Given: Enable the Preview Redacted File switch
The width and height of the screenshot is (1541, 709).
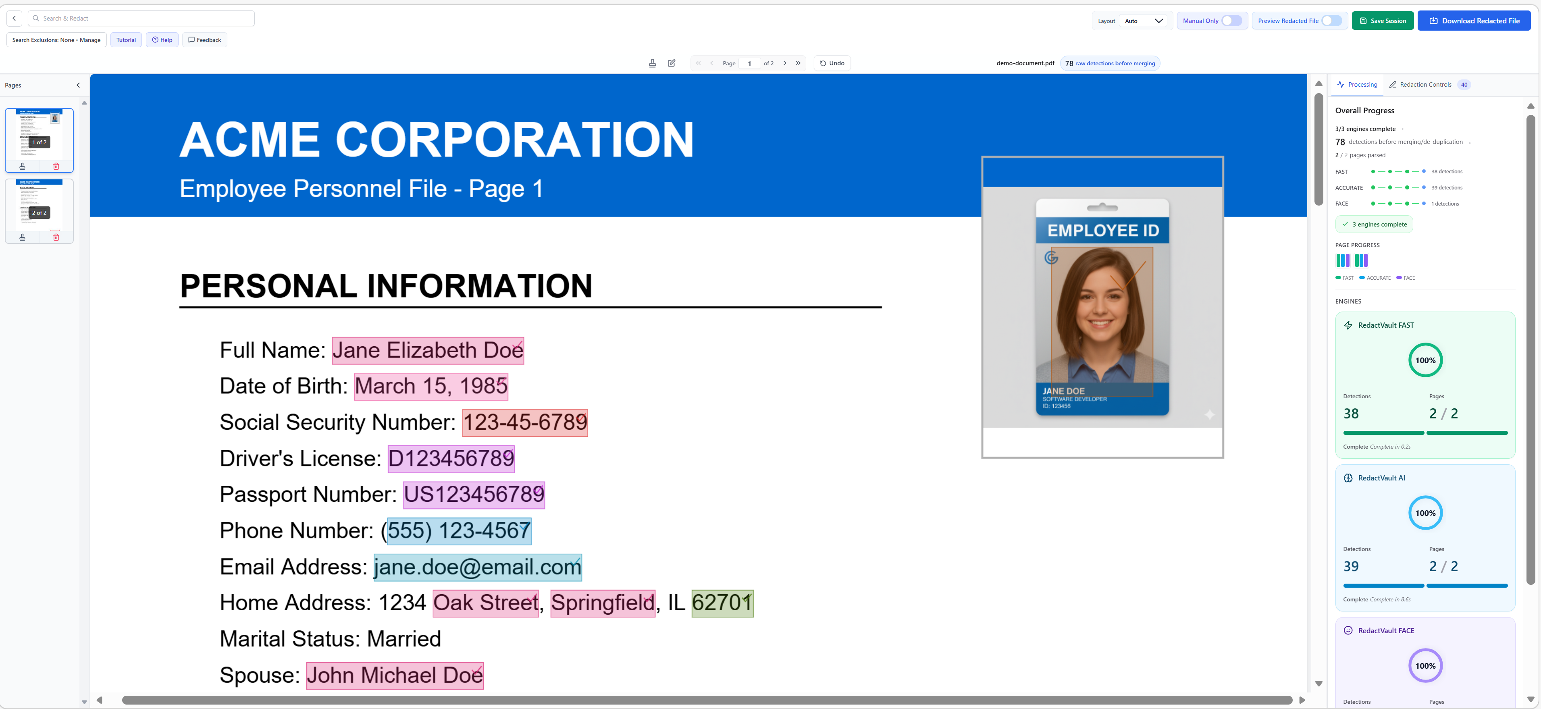Looking at the screenshot, I should [x=1331, y=21].
